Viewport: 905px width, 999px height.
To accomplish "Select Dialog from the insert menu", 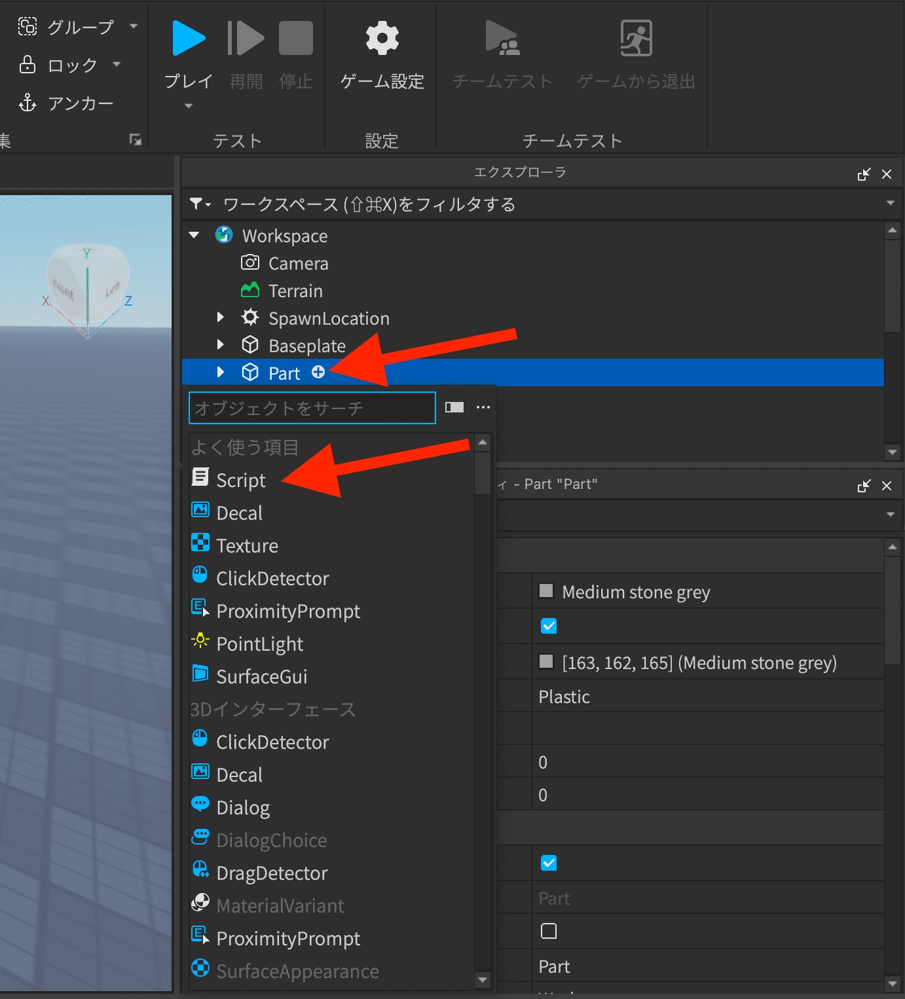I will click(242, 807).
